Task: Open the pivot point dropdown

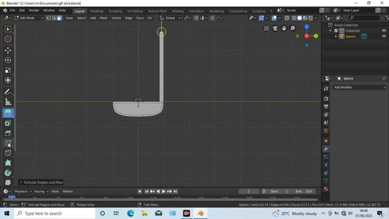Action: pyautogui.click(x=187, y=18)
